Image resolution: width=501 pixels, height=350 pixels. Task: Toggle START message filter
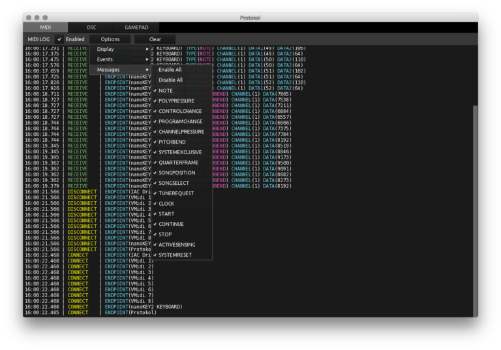tap(181, 214)
